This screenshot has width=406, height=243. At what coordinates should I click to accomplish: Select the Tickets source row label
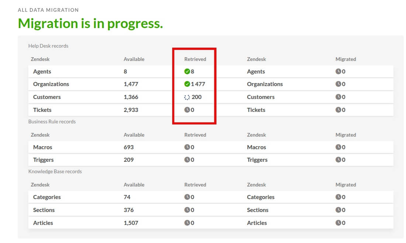click(42, 110)
